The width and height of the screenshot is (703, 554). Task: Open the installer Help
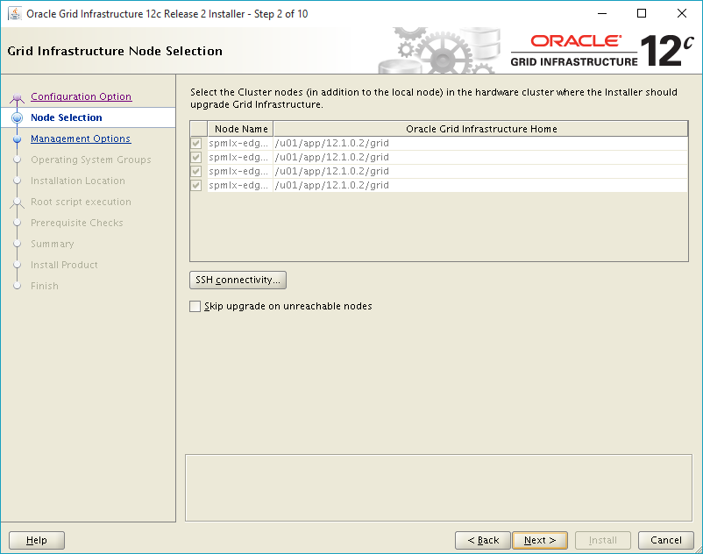[37, 540]
